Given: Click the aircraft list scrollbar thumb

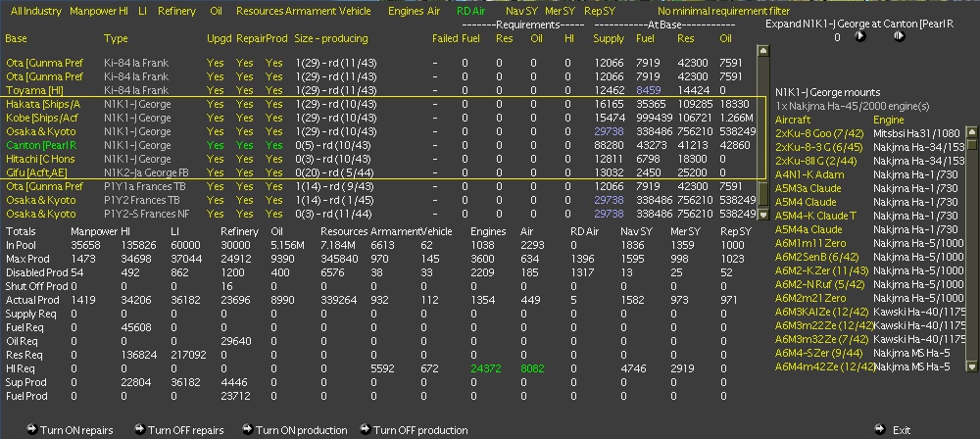Looking at the screenshot, I should tap(972, 144).
